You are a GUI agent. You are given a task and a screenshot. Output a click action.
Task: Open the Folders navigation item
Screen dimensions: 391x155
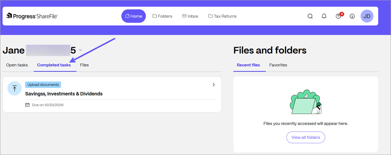tap(162, 16)
